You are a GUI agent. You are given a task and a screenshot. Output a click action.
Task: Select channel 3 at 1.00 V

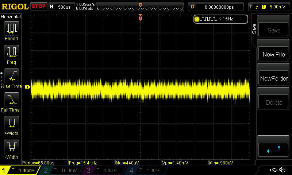(104, 170)
